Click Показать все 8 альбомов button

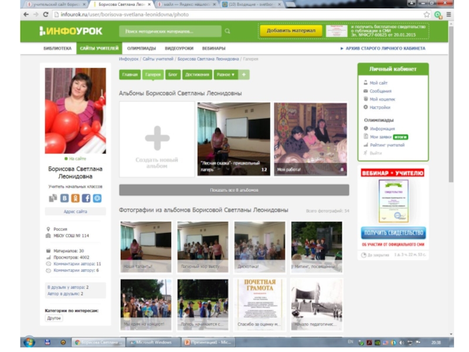coord(234,190)
